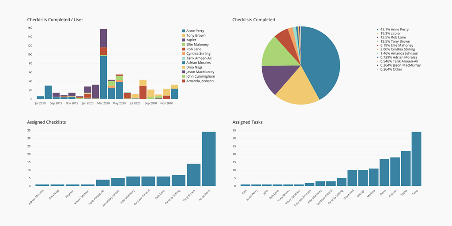The width and height of the screenshot is (452, 226).
Task: Select the large blue Anne Perry pie slice
Action: [320, 64]
